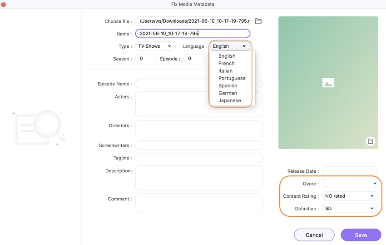Viewport: 386px width, 245px height.
Task: Click the edit cover image icon
Action: point(370,141)
